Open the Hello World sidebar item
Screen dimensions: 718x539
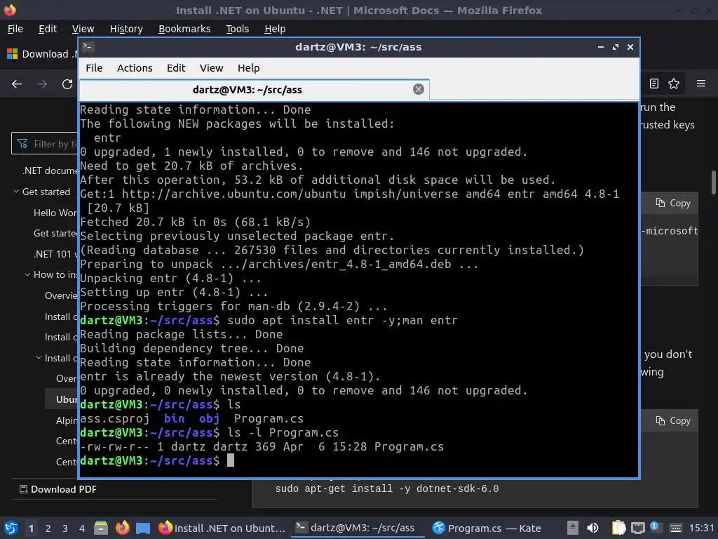click(x=55, y=213)
